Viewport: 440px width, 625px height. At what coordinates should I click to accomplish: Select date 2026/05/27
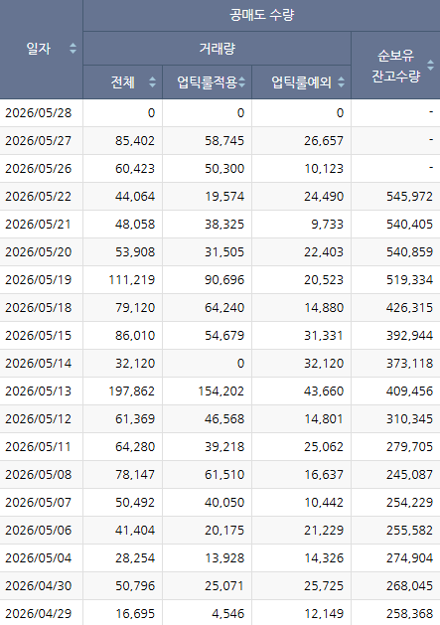39,141
